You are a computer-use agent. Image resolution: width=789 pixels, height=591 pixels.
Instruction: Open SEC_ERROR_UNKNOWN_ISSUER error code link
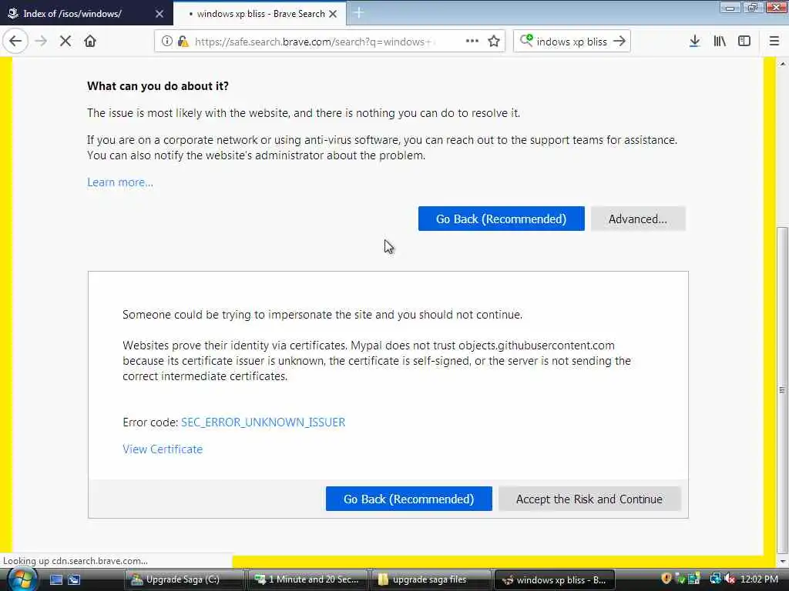coord(264,422)
